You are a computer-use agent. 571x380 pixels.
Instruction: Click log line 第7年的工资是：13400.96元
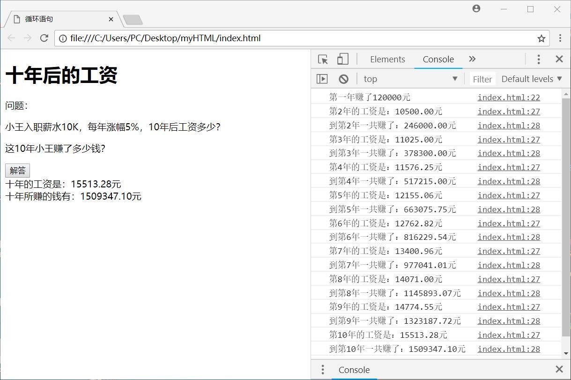(x=386, y=251)
